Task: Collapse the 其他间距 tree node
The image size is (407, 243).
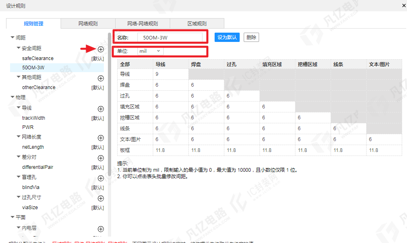Action: [19, 77]
